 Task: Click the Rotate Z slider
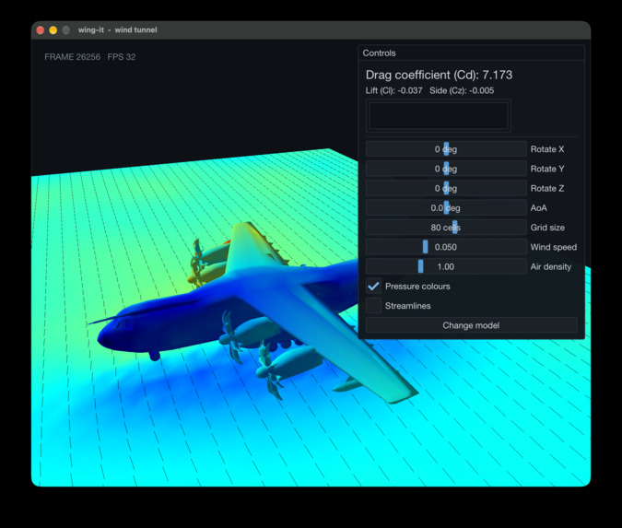tap(446, 188)
